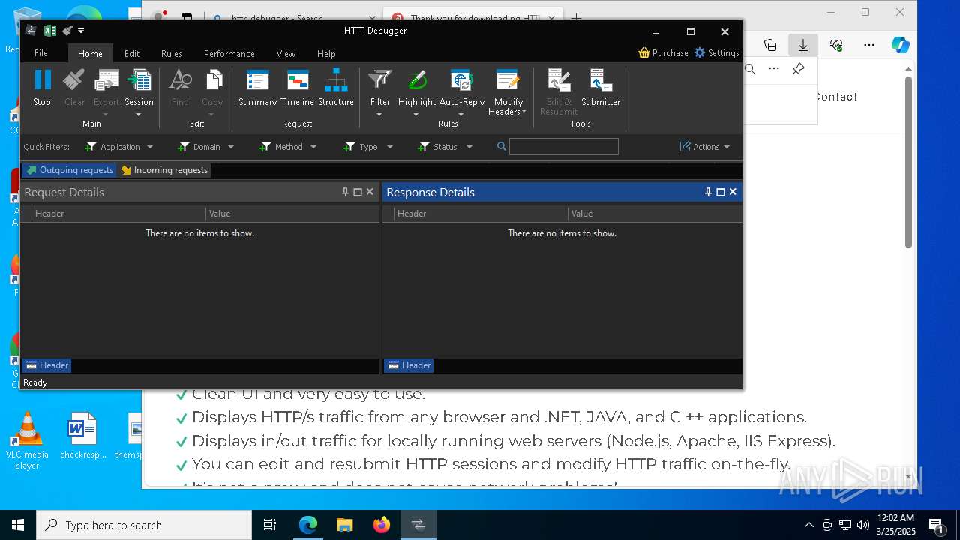
Task: Switch to the Rules ribbon tab
Action: (x=172, y=53)
